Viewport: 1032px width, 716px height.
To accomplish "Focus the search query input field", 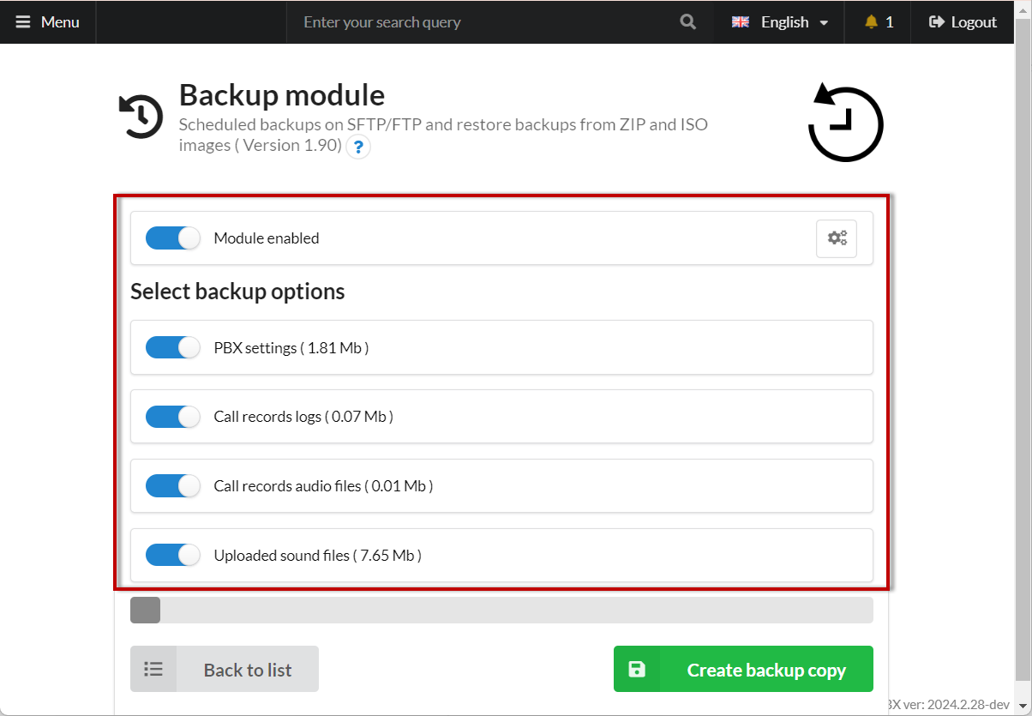I will pos(480,22).
